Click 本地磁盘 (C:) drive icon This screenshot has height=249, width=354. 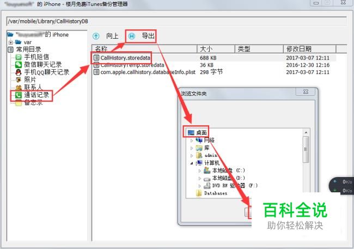207,171
